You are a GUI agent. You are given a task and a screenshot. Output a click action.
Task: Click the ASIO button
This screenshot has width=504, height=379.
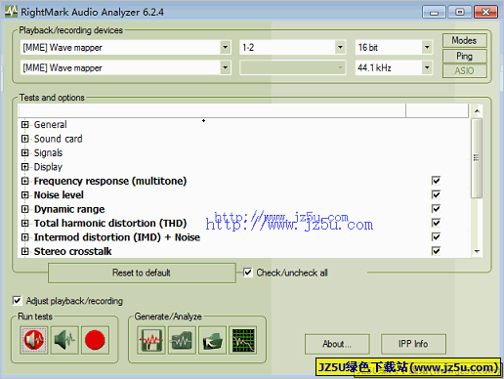click(464, 70)
